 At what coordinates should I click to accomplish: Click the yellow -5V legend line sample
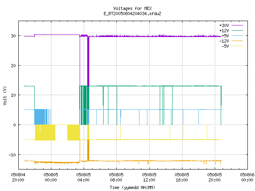[x=237, y=46]
